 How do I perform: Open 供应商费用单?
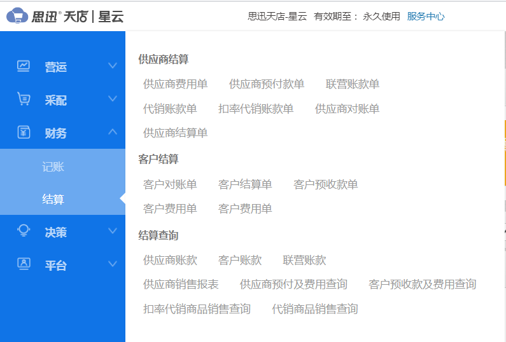pyautogui.click(x=175, y=84)
